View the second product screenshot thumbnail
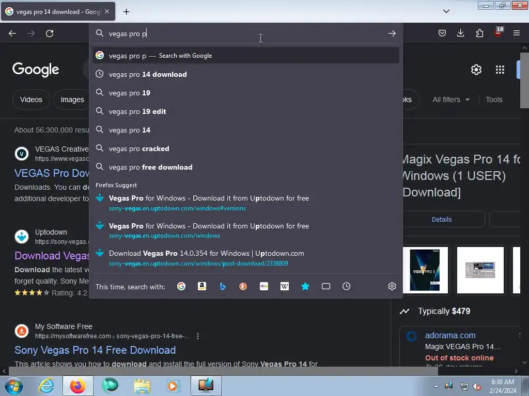 click(x=480, y=270)
